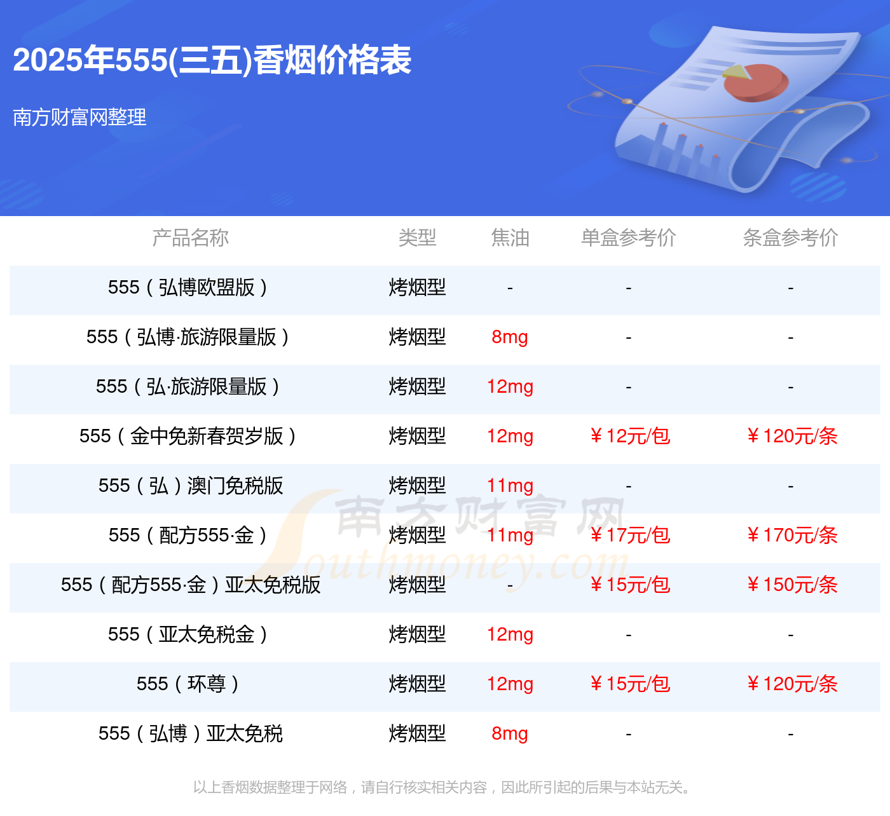Click product name 555（配方555·金）亚太免税版
Screen dimensions: 890x816
pos(190,585)
